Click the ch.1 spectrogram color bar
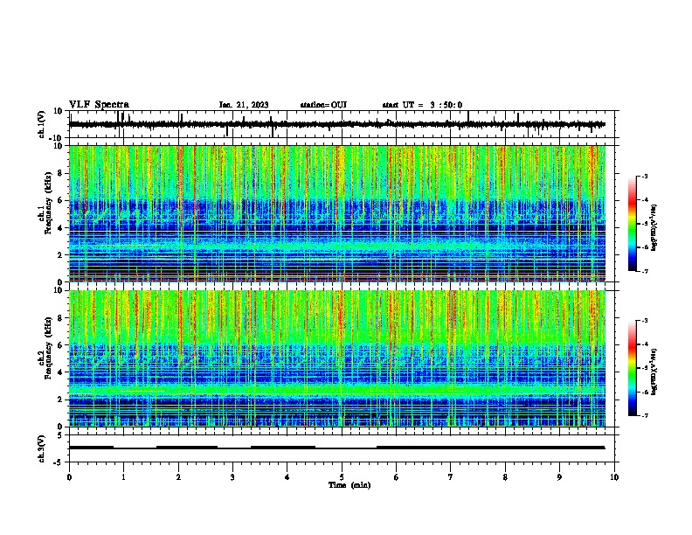The width and height of the screenshot is (692, 535). click(633, 224)
